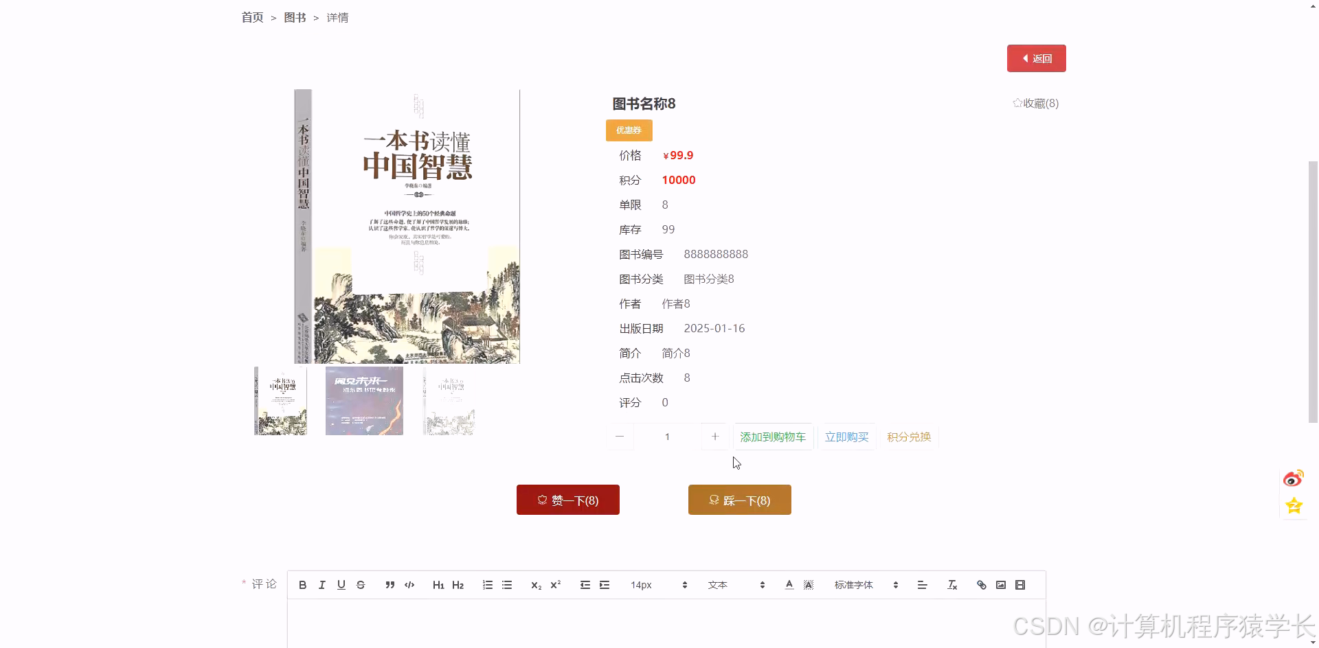
Task: Insert an image in the comment
Action: (x=1001, y=585)
